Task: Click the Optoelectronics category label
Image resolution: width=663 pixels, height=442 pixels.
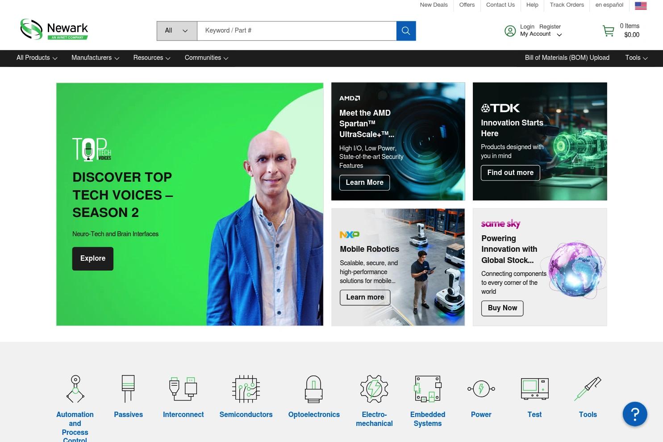Action: point(314,415)
